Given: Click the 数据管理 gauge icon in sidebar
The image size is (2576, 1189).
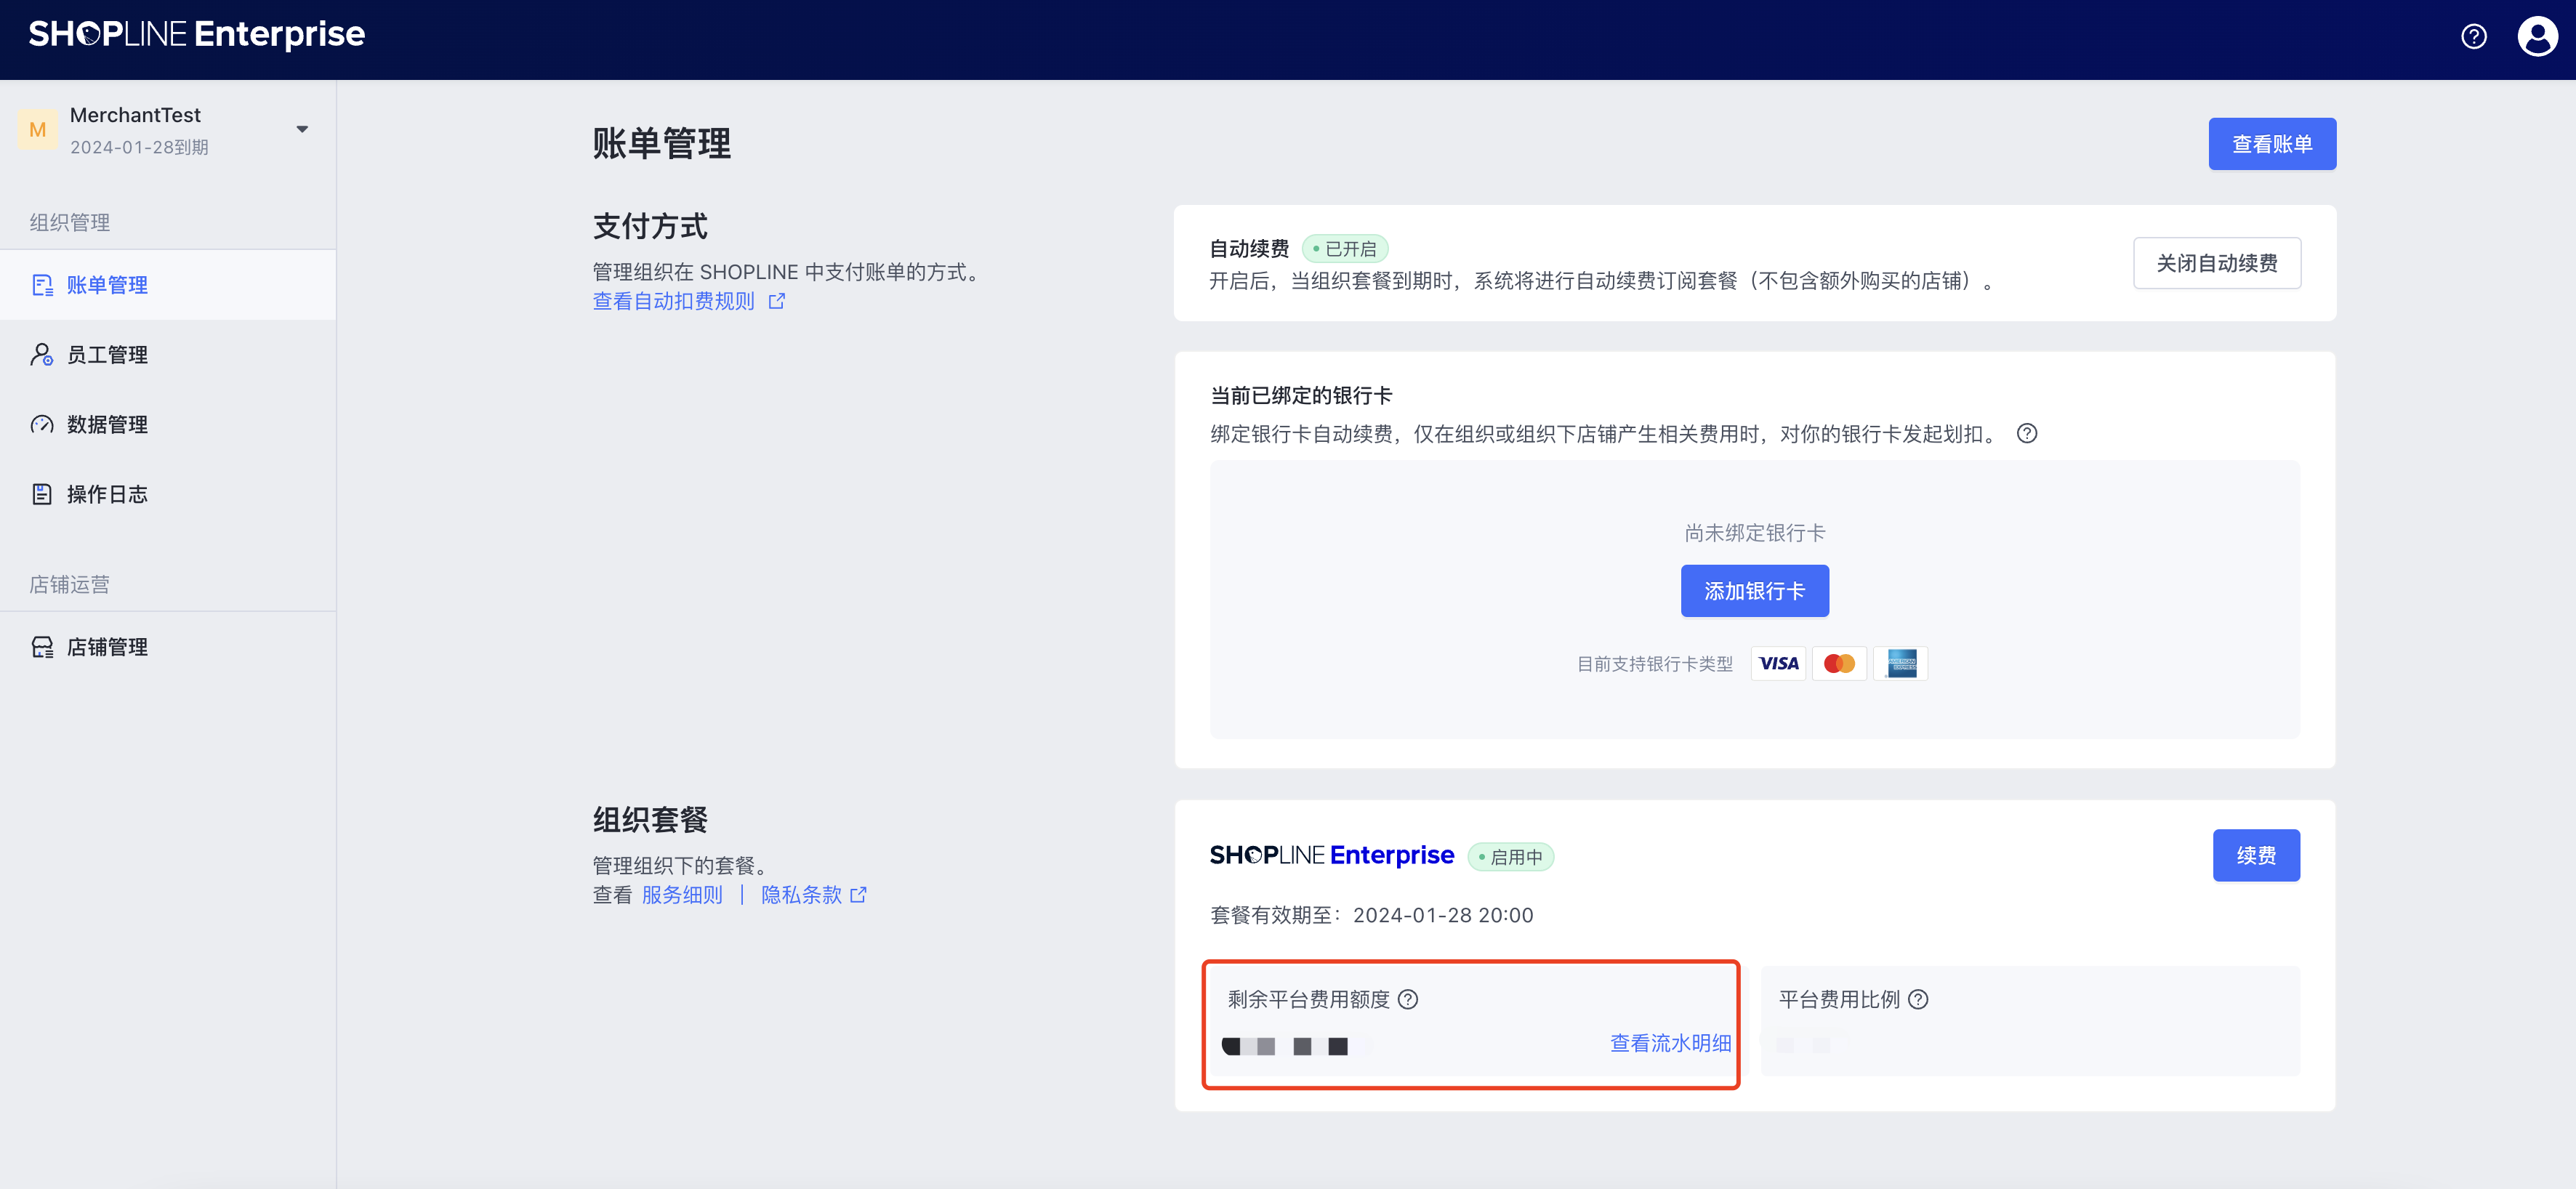Looking at the screenshot, I should [42, 425].
